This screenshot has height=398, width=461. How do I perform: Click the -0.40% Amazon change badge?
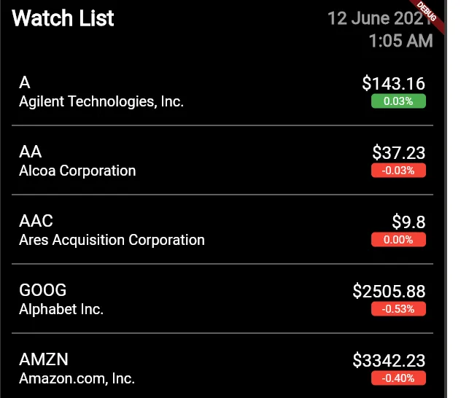[398, 378]
